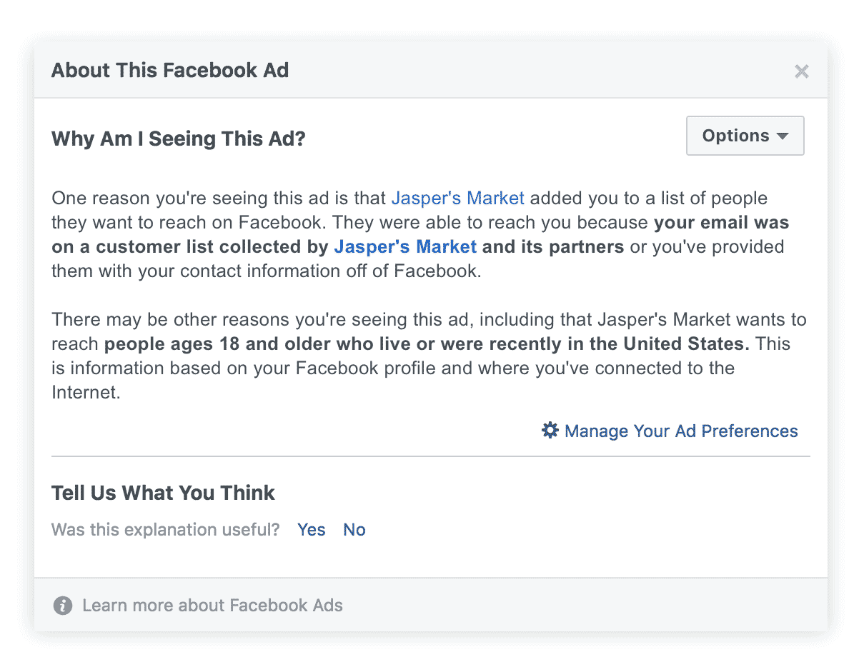864x672 pixels.
Task: Open Manage Your Ad Preferences link
Action: coord(680,431)
